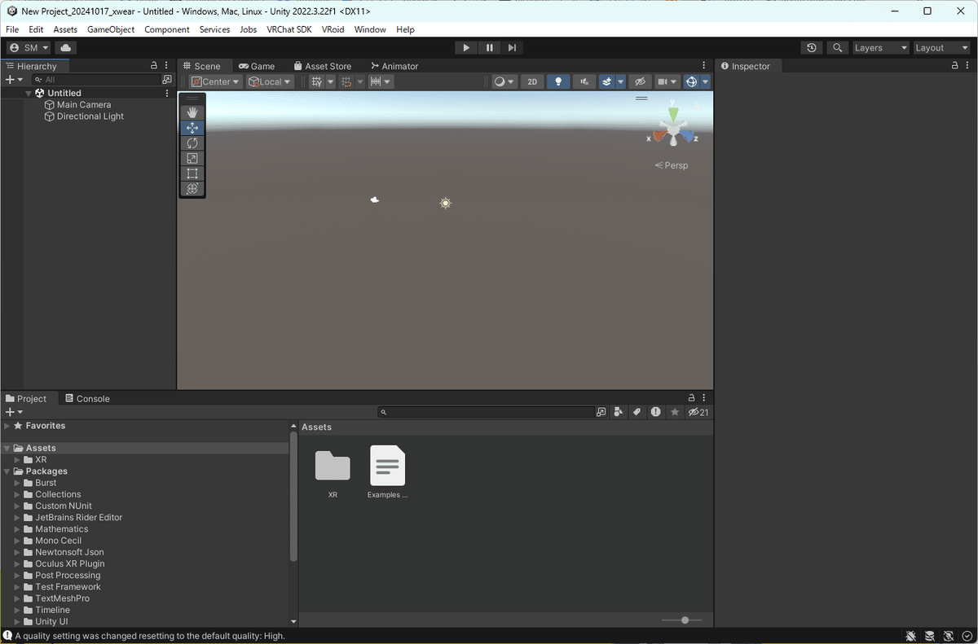Open the VRoid menu
This screenshot has width=978, height=644.
click(x=333, y=29)
